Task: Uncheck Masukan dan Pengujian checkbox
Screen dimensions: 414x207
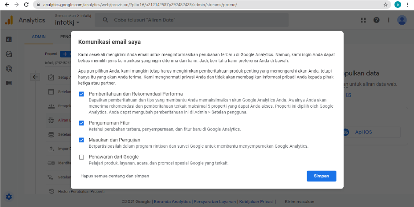Action: click(81, 140)
